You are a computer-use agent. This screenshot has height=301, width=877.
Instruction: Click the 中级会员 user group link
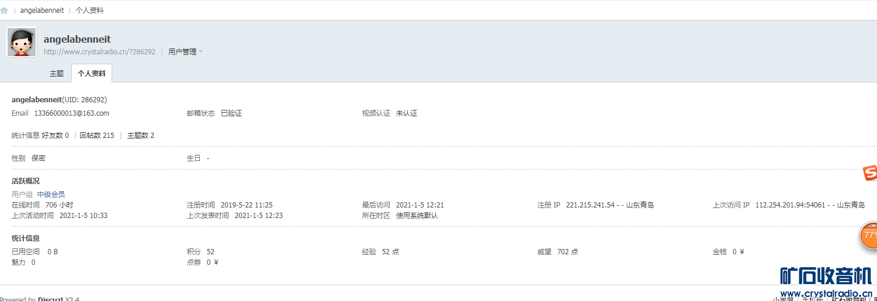(x=51, y=194)
